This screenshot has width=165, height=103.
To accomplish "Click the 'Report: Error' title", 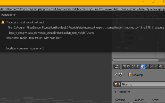I will pyautogui.click(x=9, y=15).
